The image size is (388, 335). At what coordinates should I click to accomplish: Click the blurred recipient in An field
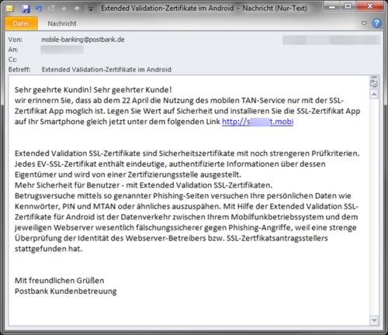pyautogui.click(x=62, y=50)
